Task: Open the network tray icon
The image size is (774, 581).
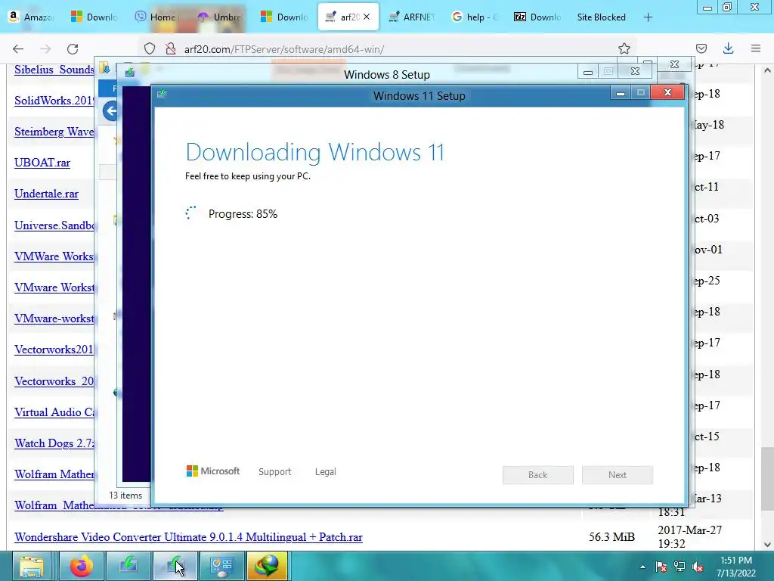Action: [680, 567]
